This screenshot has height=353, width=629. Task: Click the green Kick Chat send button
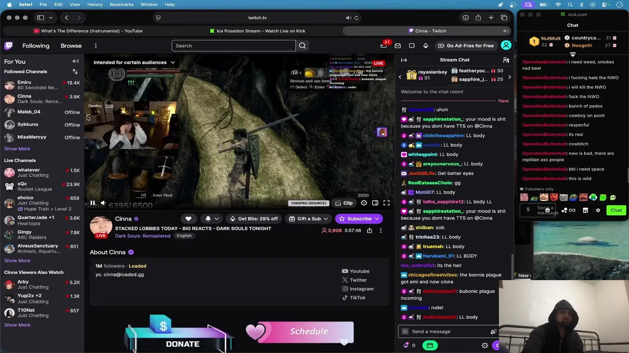616,210
